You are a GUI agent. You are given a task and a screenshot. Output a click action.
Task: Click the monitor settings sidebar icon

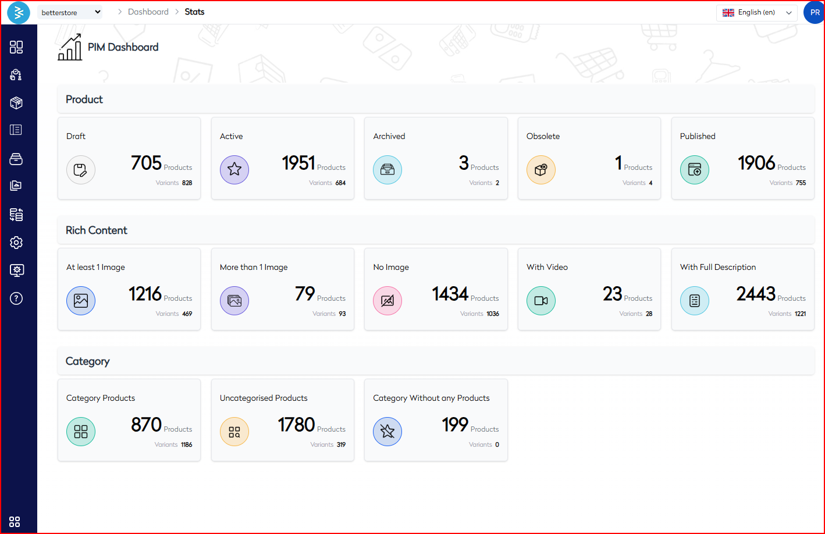[16, 270]
